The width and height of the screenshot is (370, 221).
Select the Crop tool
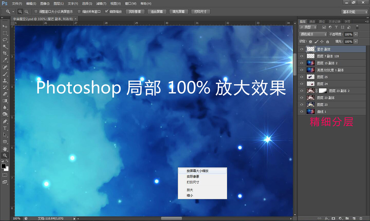click(x=5, y=53)
